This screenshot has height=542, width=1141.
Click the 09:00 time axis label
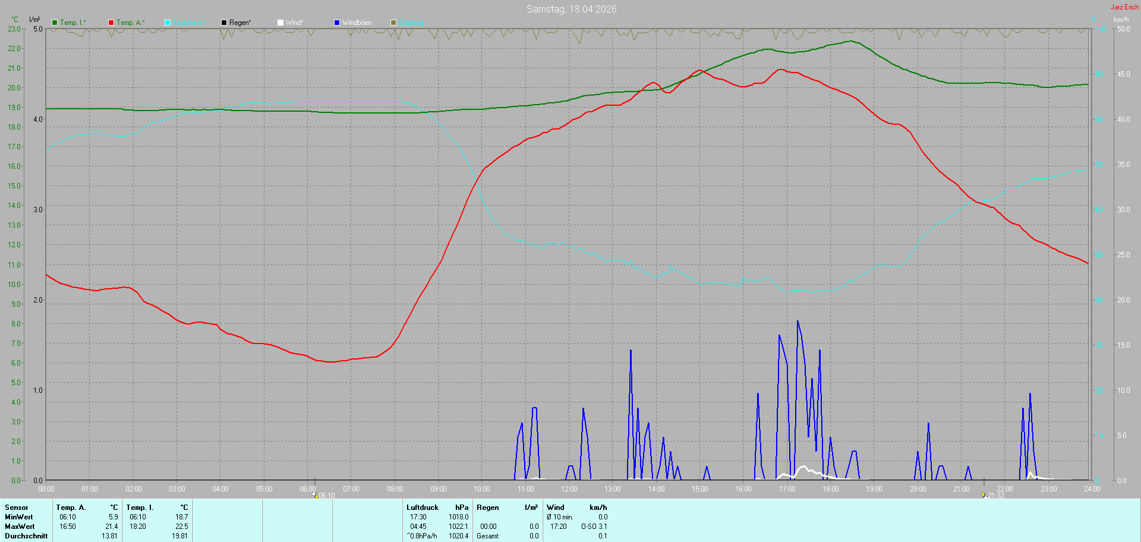tap(439, 489)
